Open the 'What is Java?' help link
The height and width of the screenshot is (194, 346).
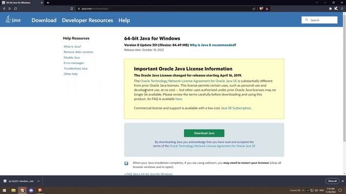point(72,47)
